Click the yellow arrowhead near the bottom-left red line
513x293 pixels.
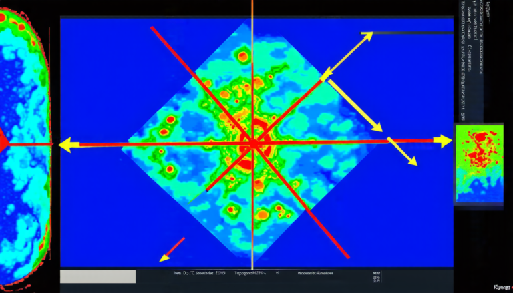point(164,258)
